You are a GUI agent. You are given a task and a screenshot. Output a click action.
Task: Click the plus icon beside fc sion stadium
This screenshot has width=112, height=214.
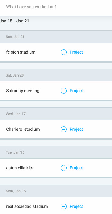(x=64, y=52)
